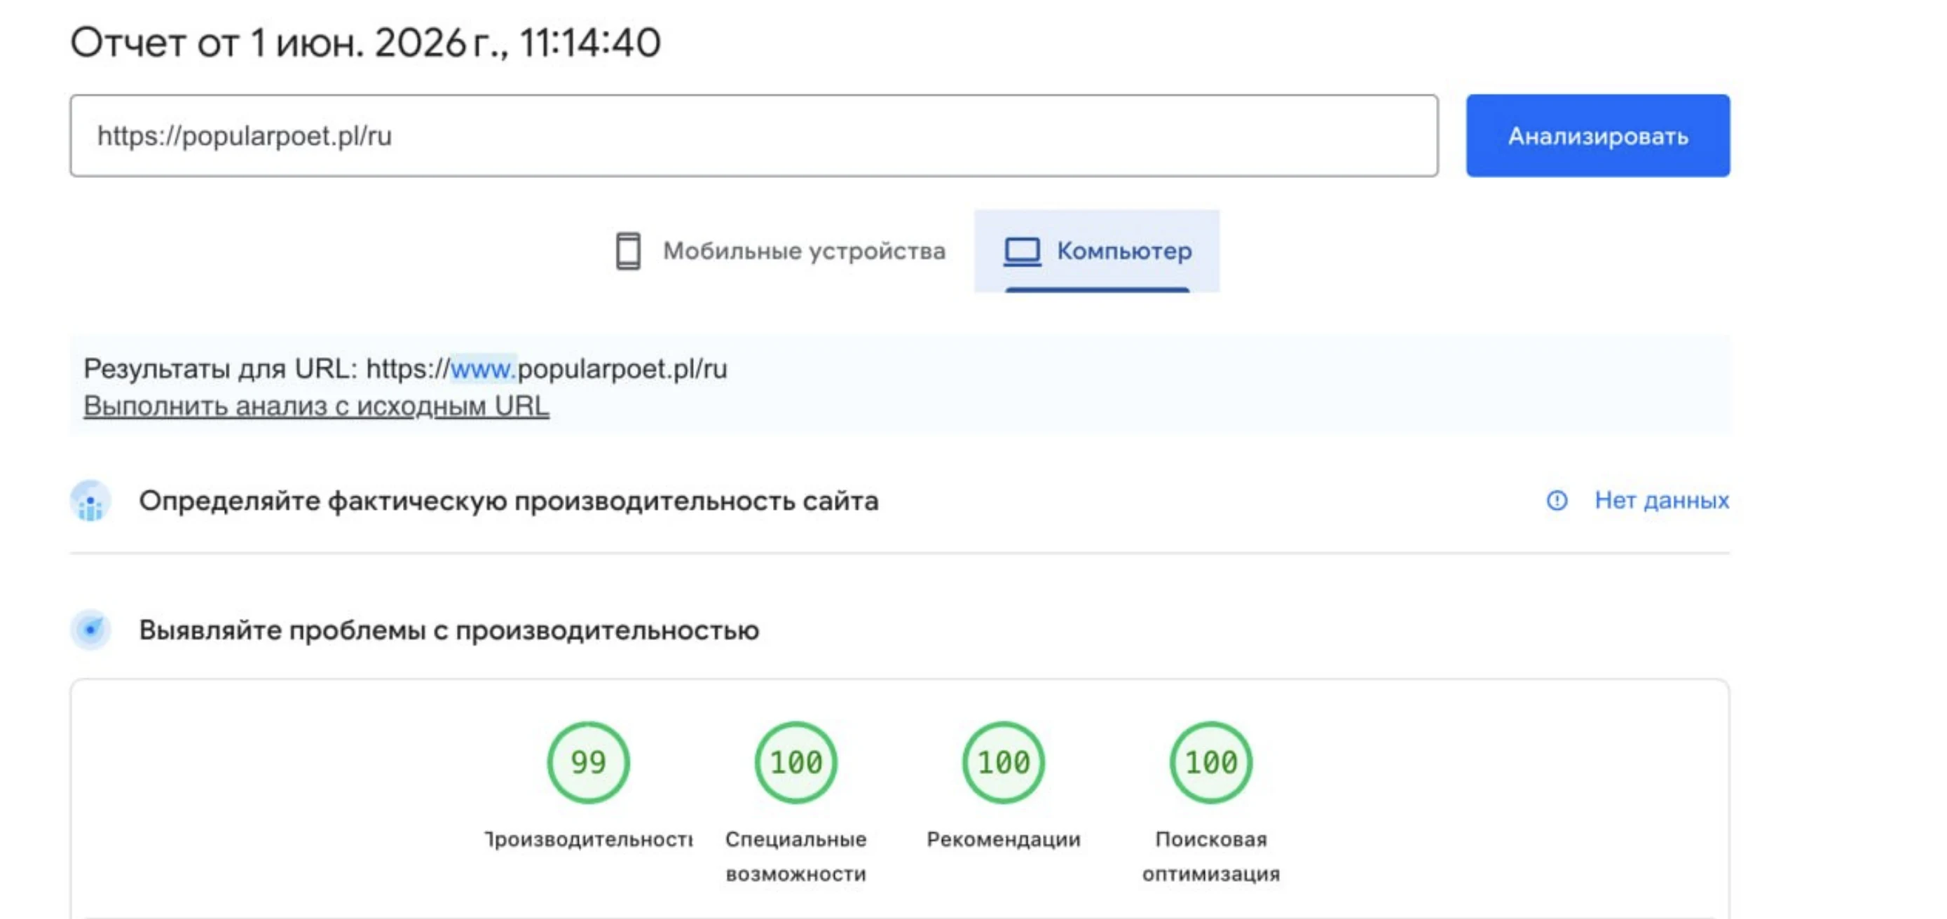Click the heading Выявляйте проблемы с производительностью
The height and width of the screenshot is (919, 1947).
449,630
